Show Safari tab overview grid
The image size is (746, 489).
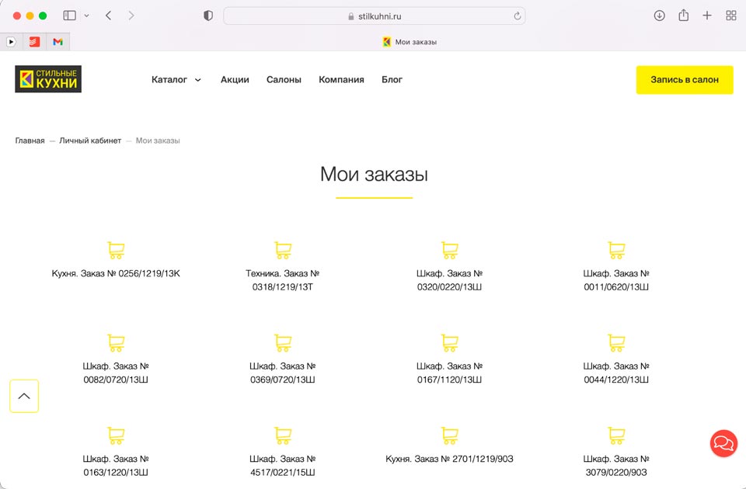[x=730, y=16]
